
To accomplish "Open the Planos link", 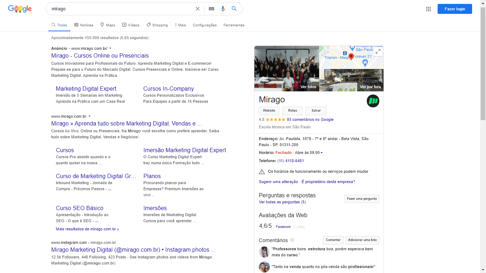I will tap(152, 176).
